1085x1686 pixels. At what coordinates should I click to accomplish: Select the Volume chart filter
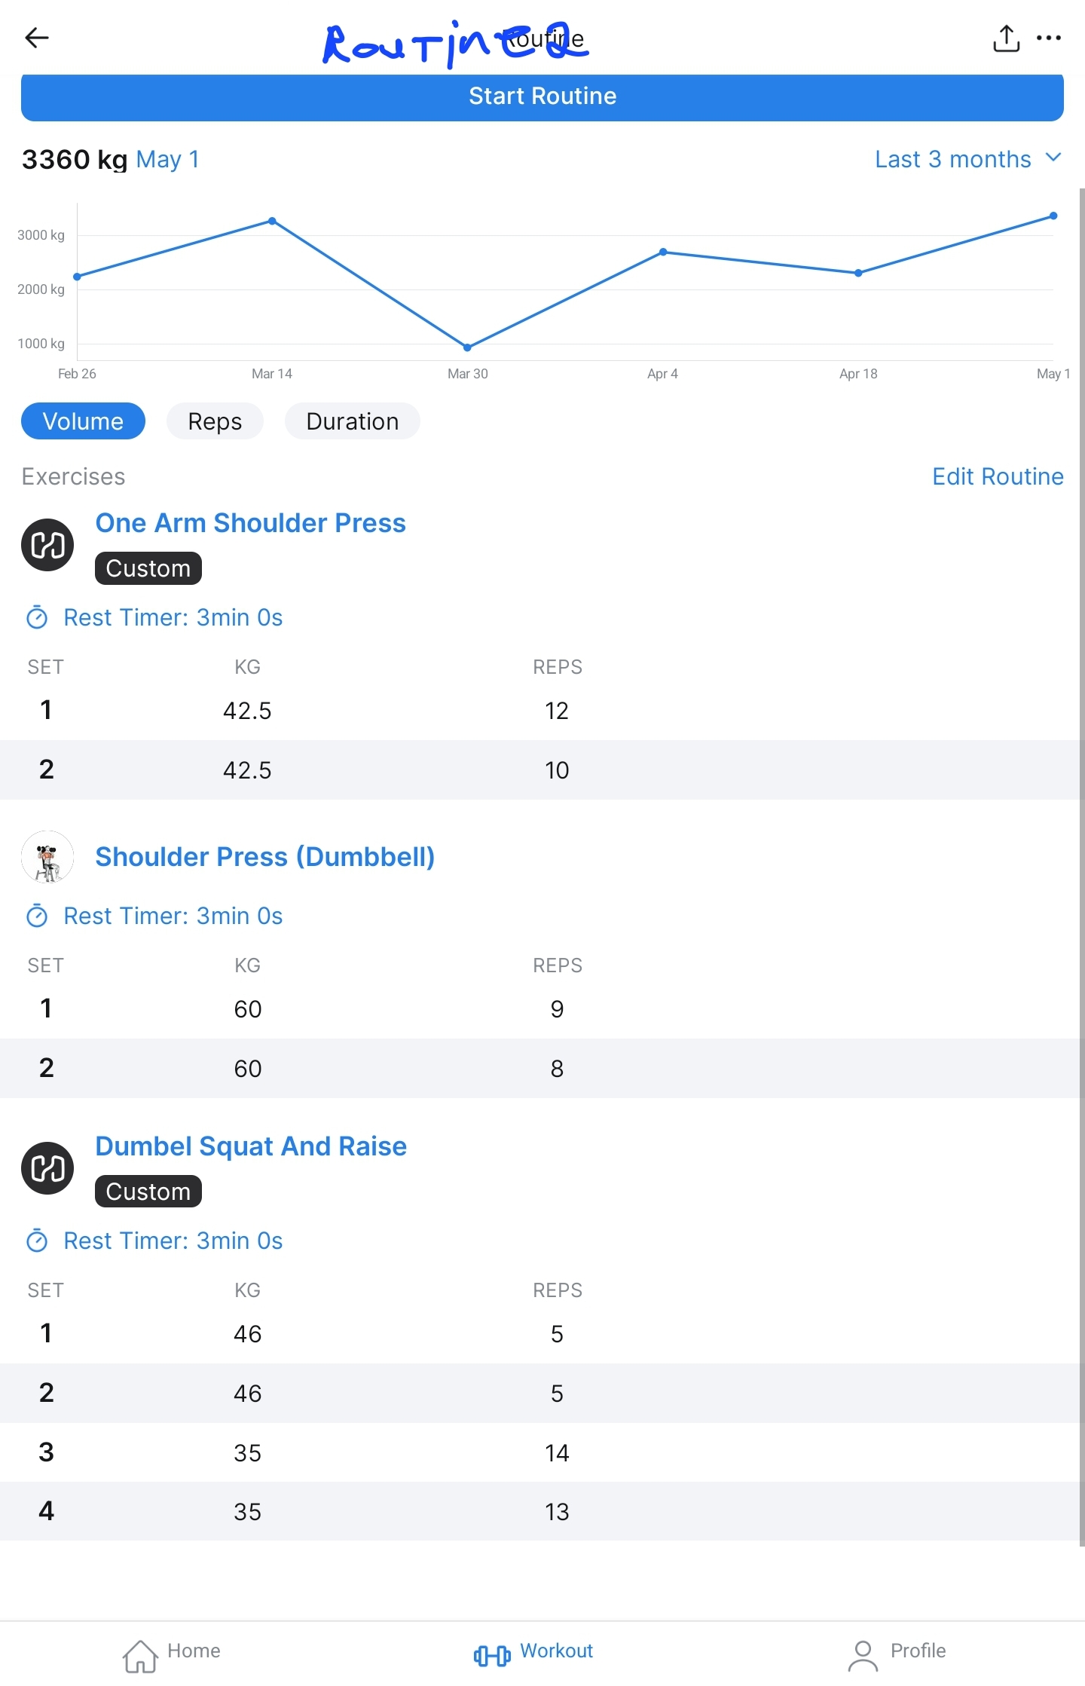click(83, 421)
